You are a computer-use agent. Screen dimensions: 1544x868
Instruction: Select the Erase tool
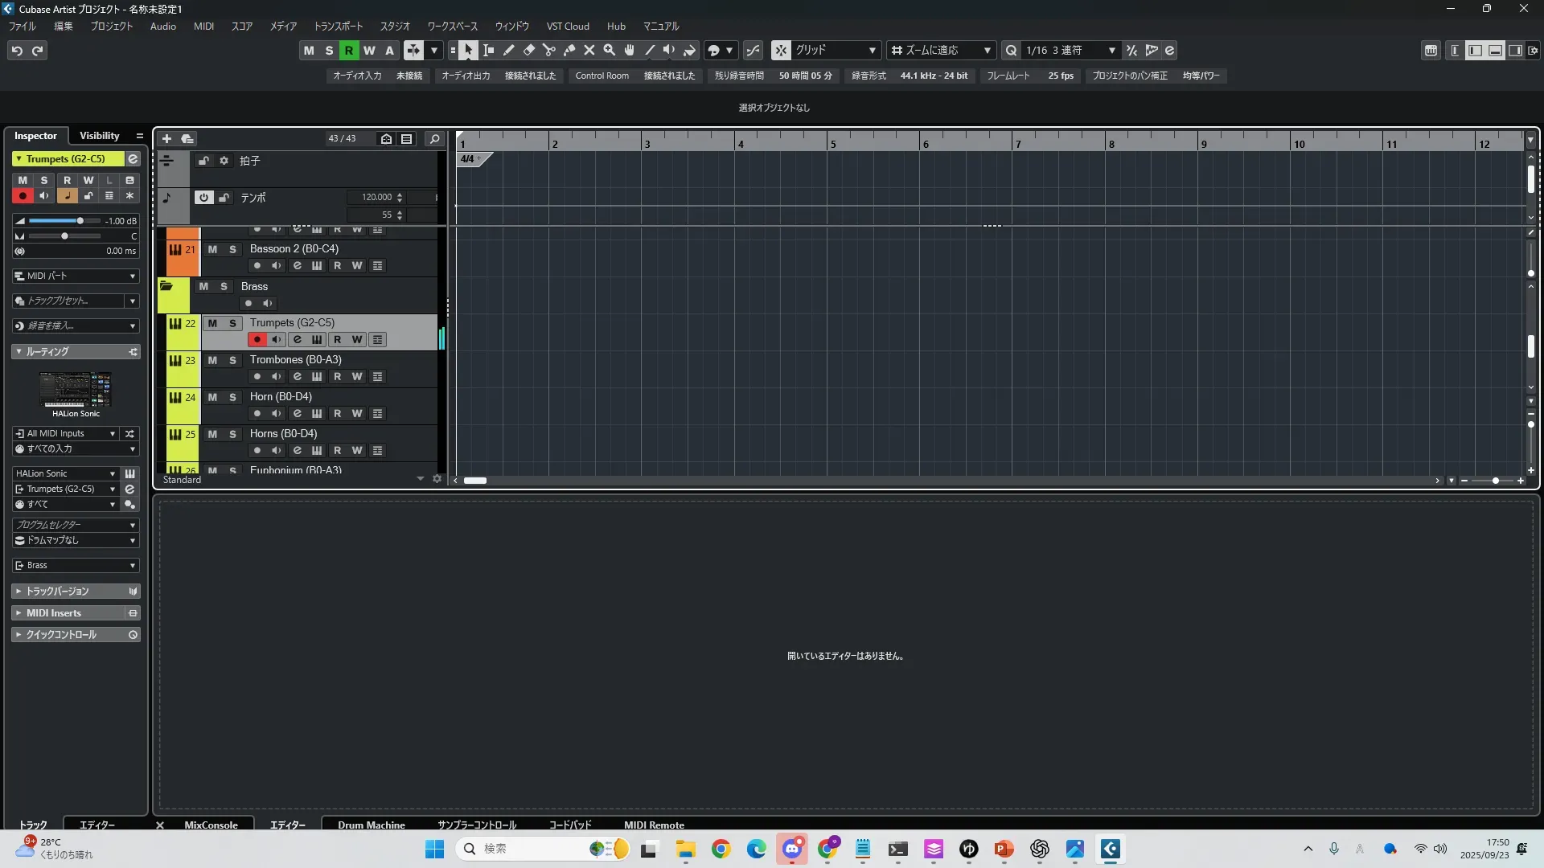click(x=529, y=50)
